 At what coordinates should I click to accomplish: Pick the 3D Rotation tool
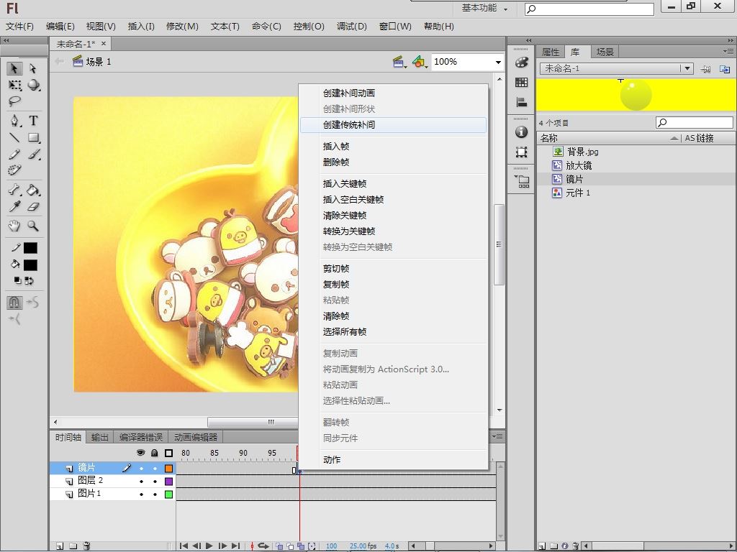coord(33,85)
